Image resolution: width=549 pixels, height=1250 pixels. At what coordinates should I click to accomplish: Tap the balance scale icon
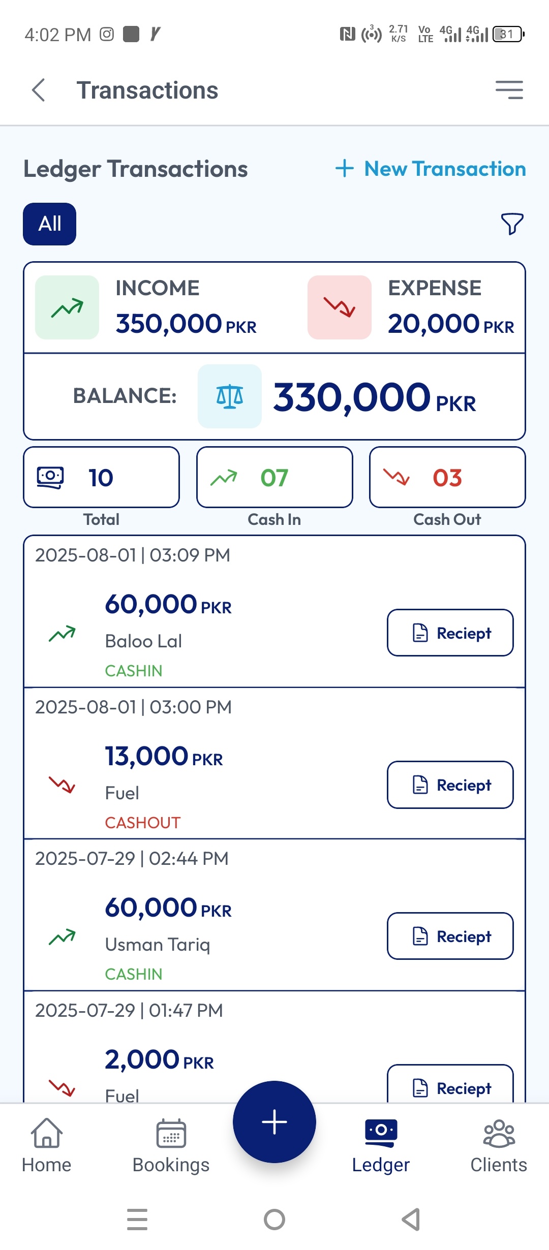tap(230, 396)
